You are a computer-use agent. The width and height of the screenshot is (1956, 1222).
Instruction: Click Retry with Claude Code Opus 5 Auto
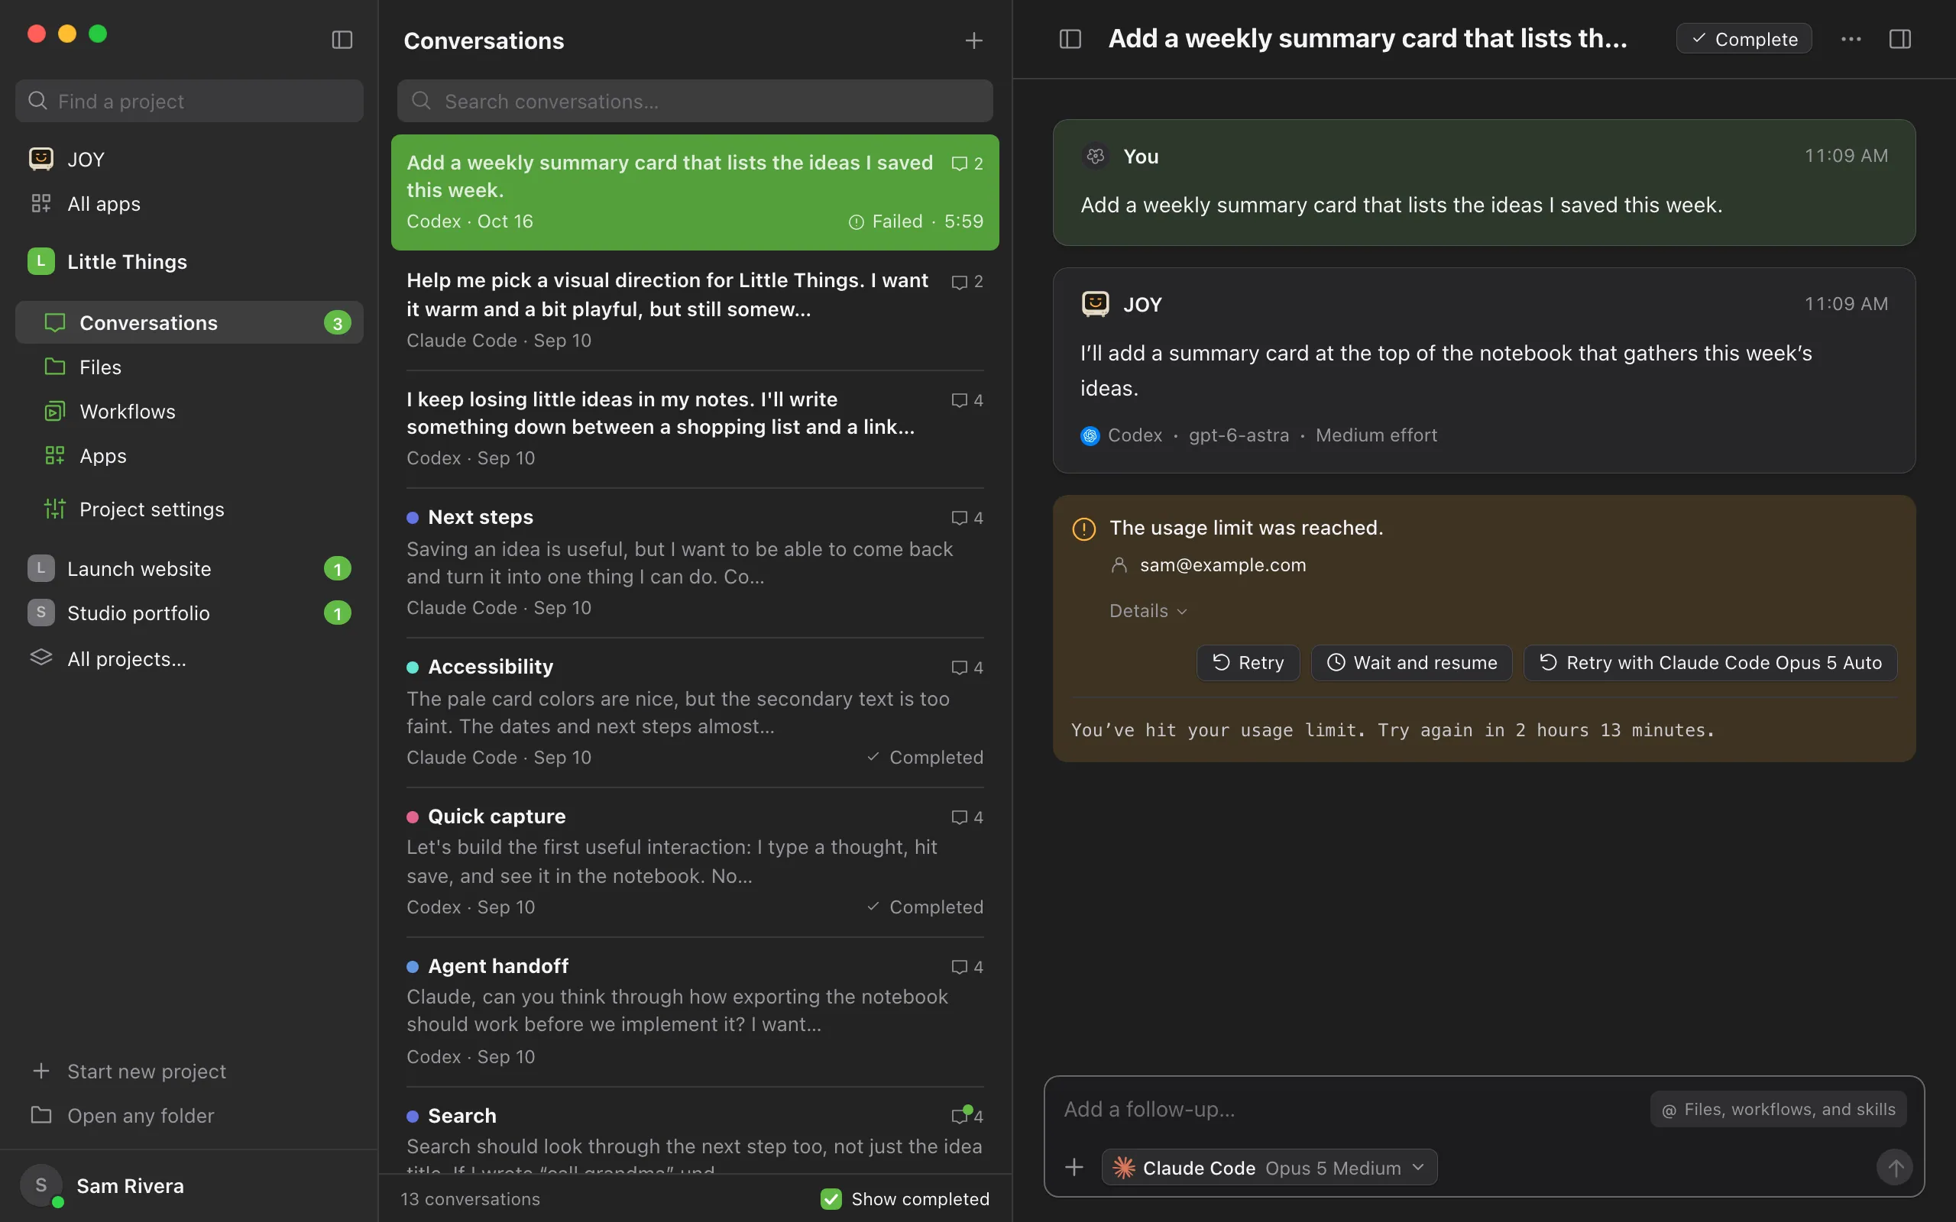[1710, 663]
